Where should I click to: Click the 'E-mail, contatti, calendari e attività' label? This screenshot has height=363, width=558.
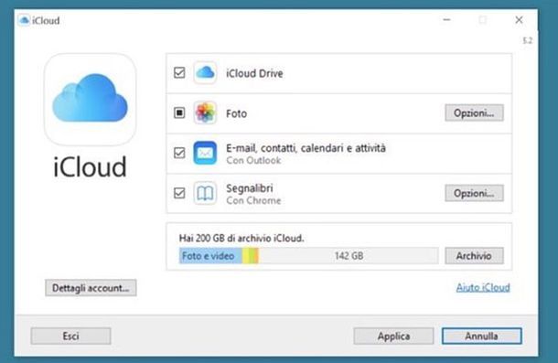tap(306, 148)
